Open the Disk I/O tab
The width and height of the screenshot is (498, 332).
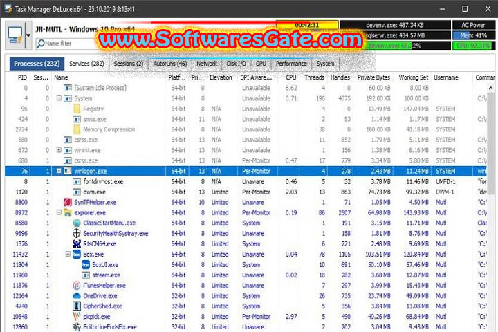(x=236, y=64)
